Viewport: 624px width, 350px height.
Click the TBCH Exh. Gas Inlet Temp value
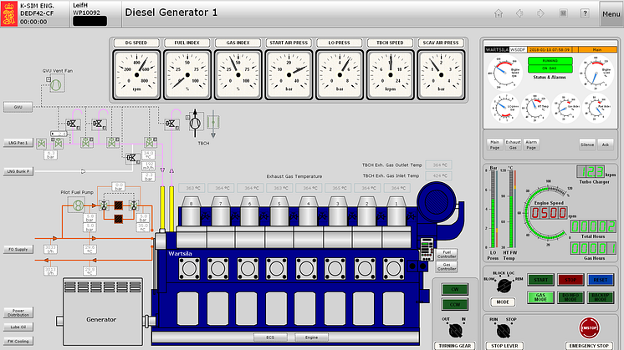coord(438,175)
